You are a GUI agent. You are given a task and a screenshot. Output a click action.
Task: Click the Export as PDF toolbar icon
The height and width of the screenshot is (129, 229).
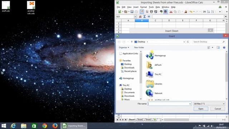[x=147, y=12]
